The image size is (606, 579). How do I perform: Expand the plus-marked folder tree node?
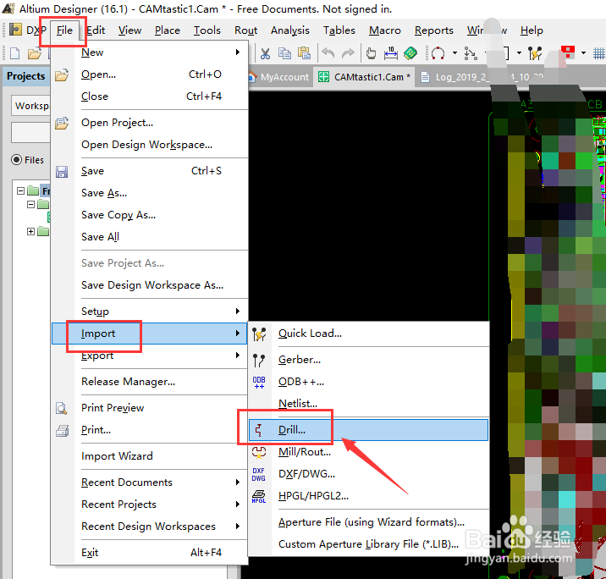[x=31, y=231]
